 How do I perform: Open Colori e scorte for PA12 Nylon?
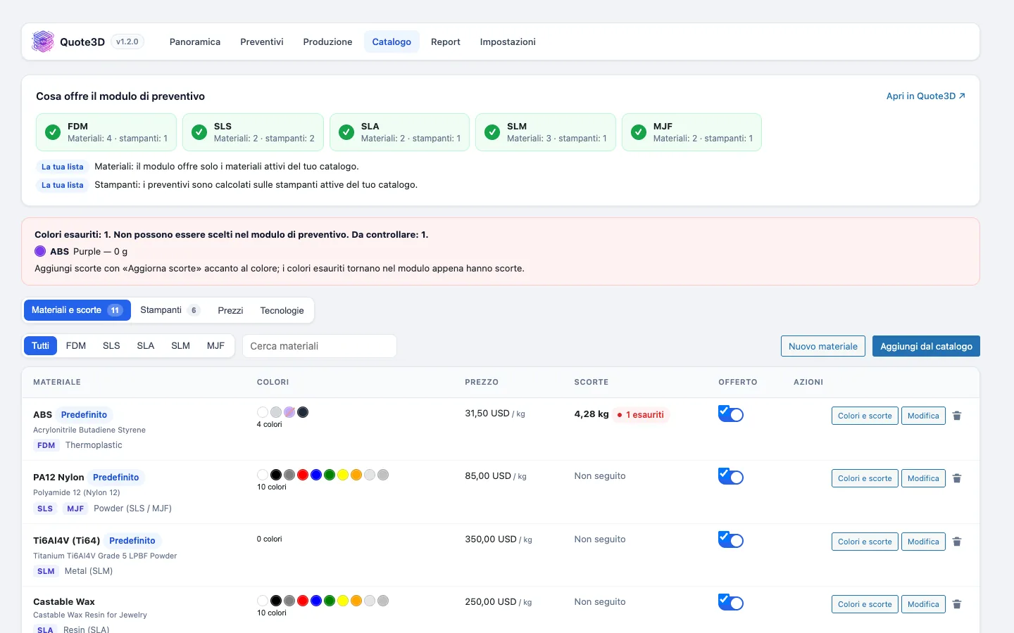[x=865, y=478]
